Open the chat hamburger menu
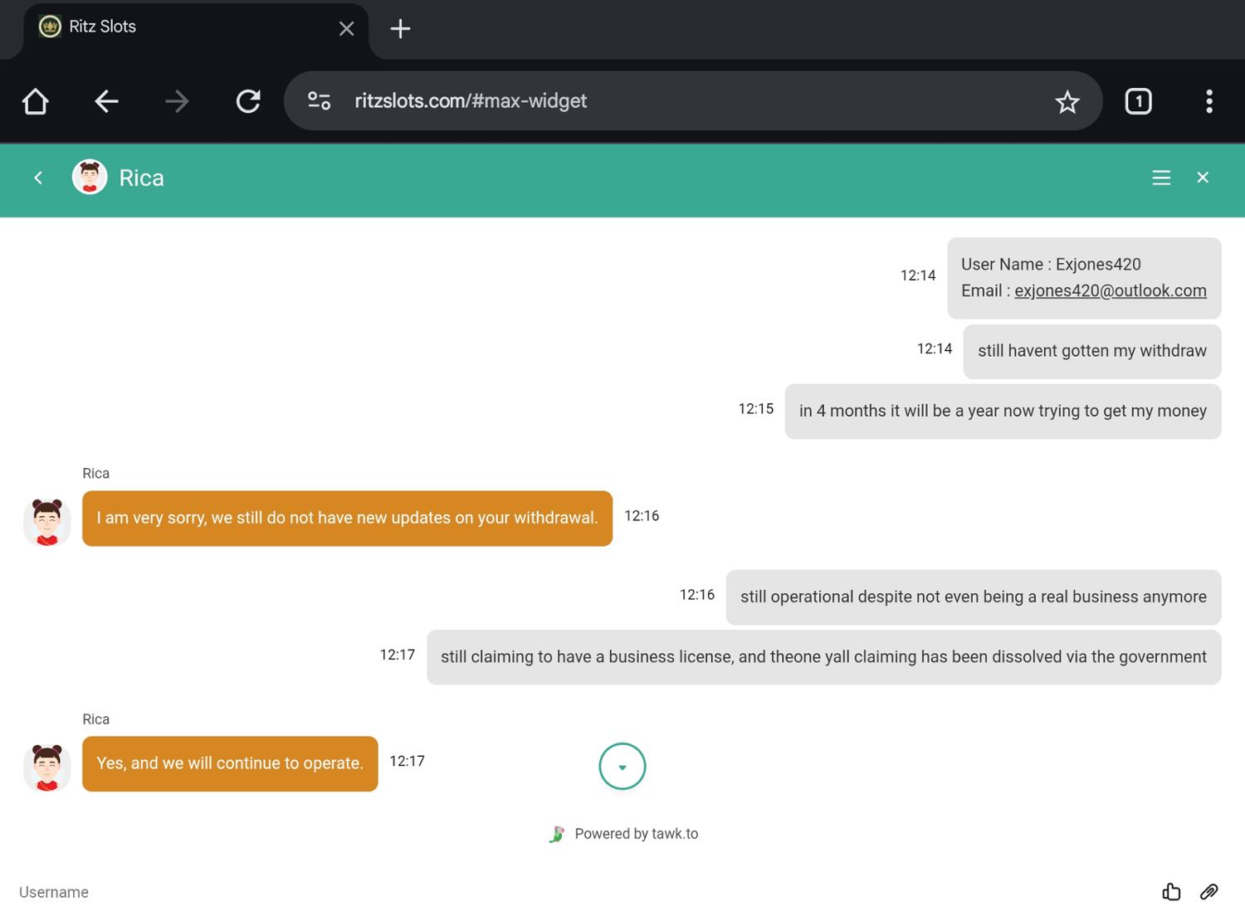The height and width of the screenshot is (921, 1245). pos(1161,178)
